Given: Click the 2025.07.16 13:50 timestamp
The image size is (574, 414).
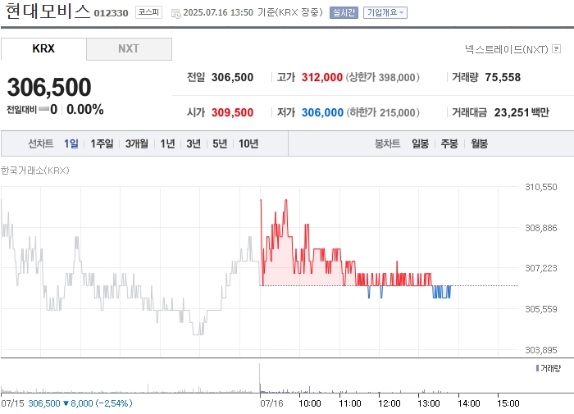Looking at the screenshot, I should click(x=218, y=12).
